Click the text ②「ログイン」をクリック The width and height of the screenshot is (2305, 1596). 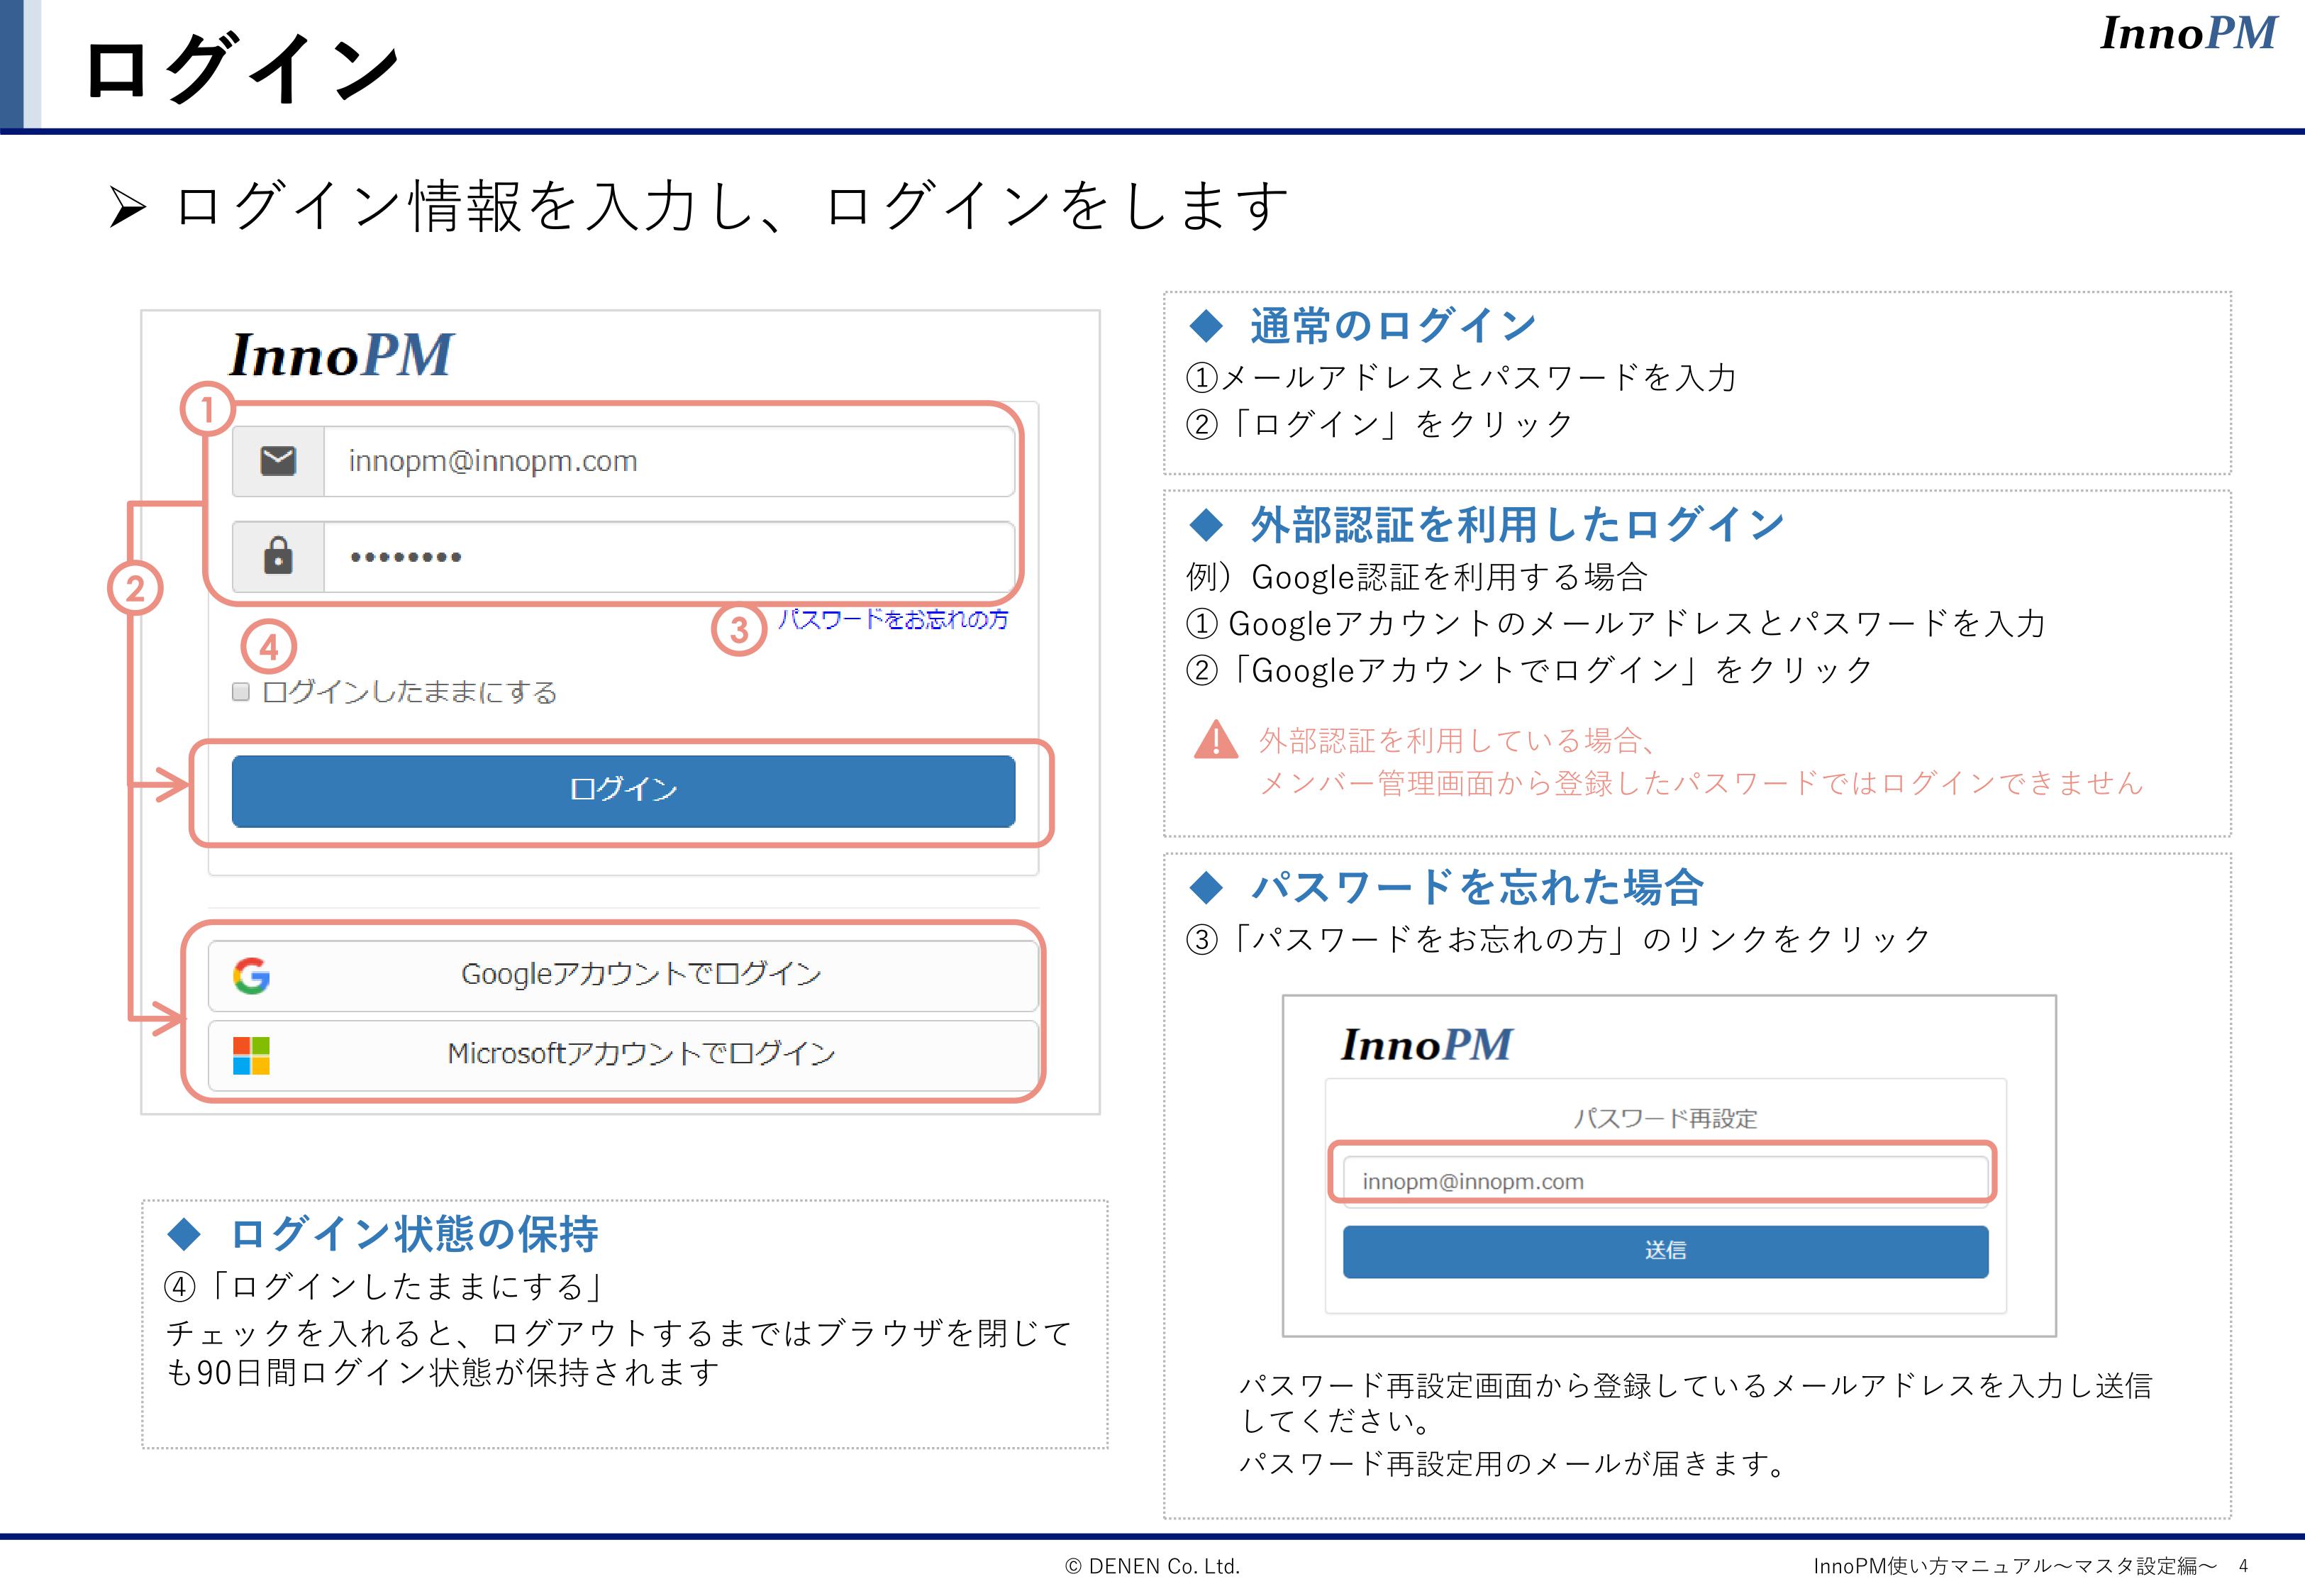[x=1379, y=424]
